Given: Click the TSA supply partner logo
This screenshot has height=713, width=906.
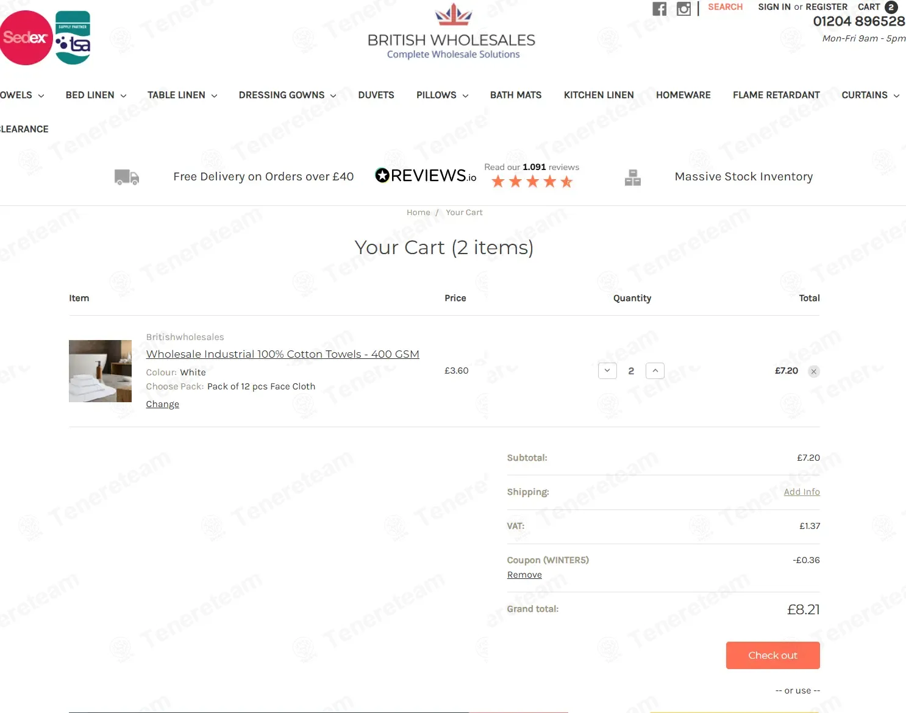Looking at the screenshot, I should click(73, 38).
